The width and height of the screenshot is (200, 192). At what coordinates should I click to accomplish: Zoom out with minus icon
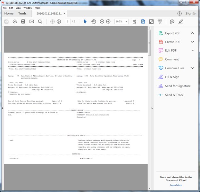tap(102, 21)
